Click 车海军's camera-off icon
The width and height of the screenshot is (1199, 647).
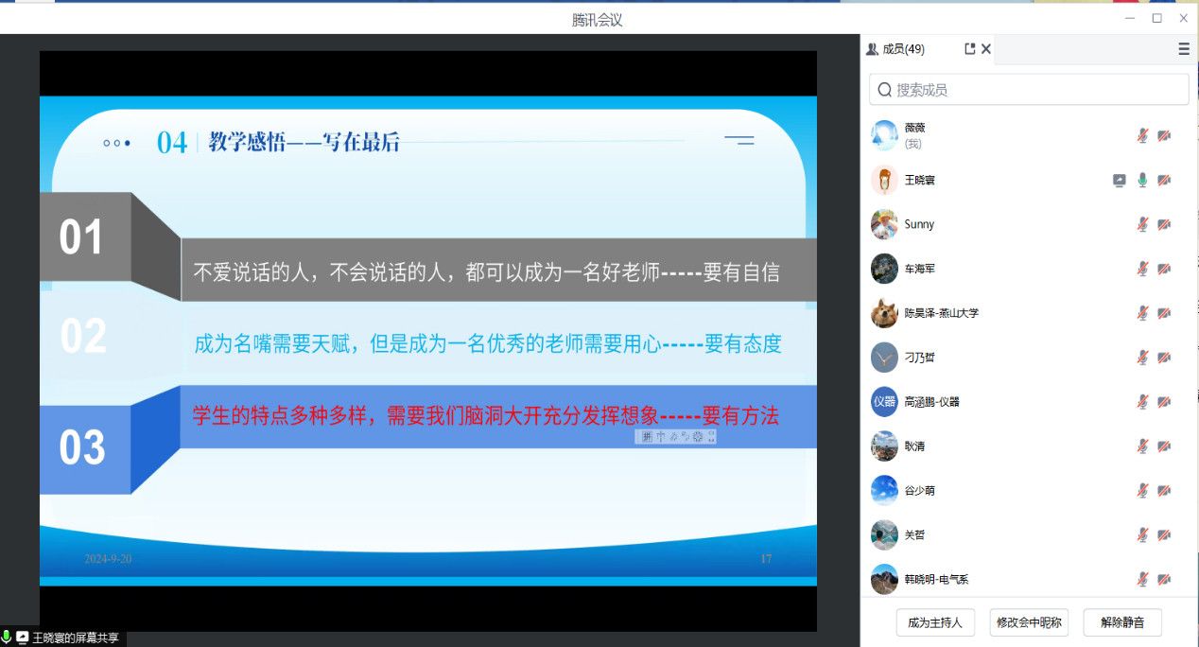click(1164, 269)
